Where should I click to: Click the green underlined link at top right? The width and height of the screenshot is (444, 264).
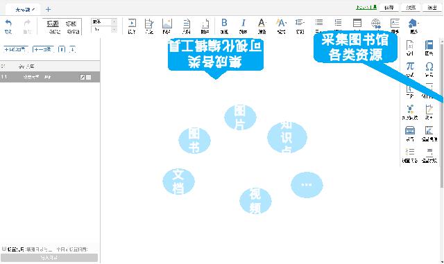(x=366, y=7)
